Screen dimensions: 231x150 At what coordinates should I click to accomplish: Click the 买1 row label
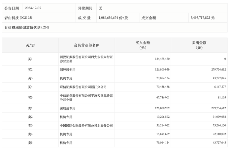30,59
